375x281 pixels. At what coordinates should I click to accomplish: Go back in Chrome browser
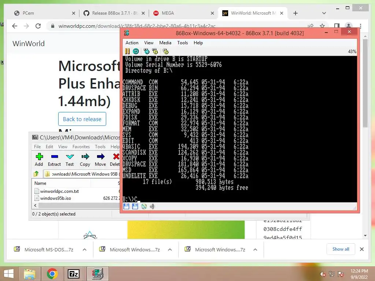[x=15, y=26]
